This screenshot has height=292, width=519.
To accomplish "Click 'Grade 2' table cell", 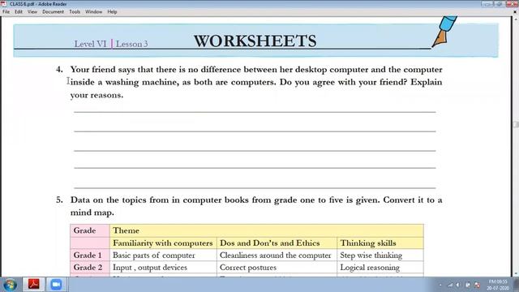I will [x=90, y=267].
